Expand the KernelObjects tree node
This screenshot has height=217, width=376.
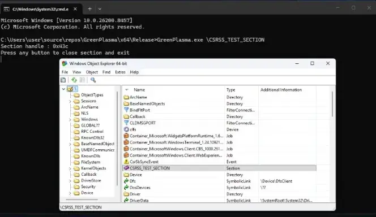[70, 168]
